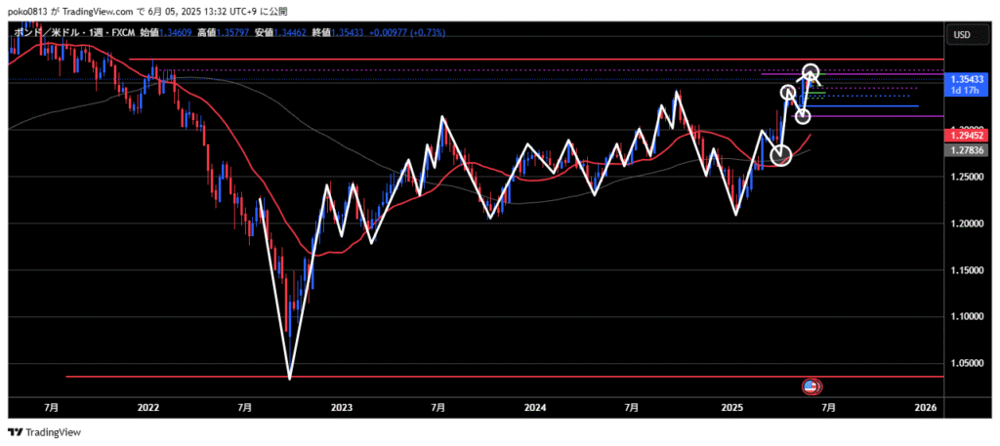Click the US flag economic event marker
The height and width of the screenshot is (446, 1000).
pos(810,386)
